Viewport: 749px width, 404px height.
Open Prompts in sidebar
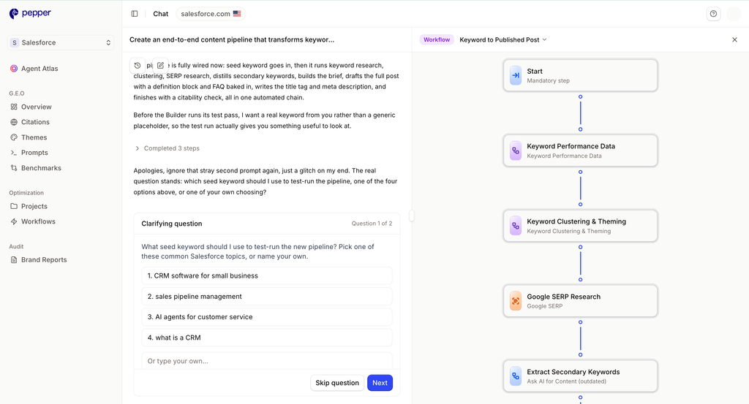pyautogui.click(x=34, y=153)
